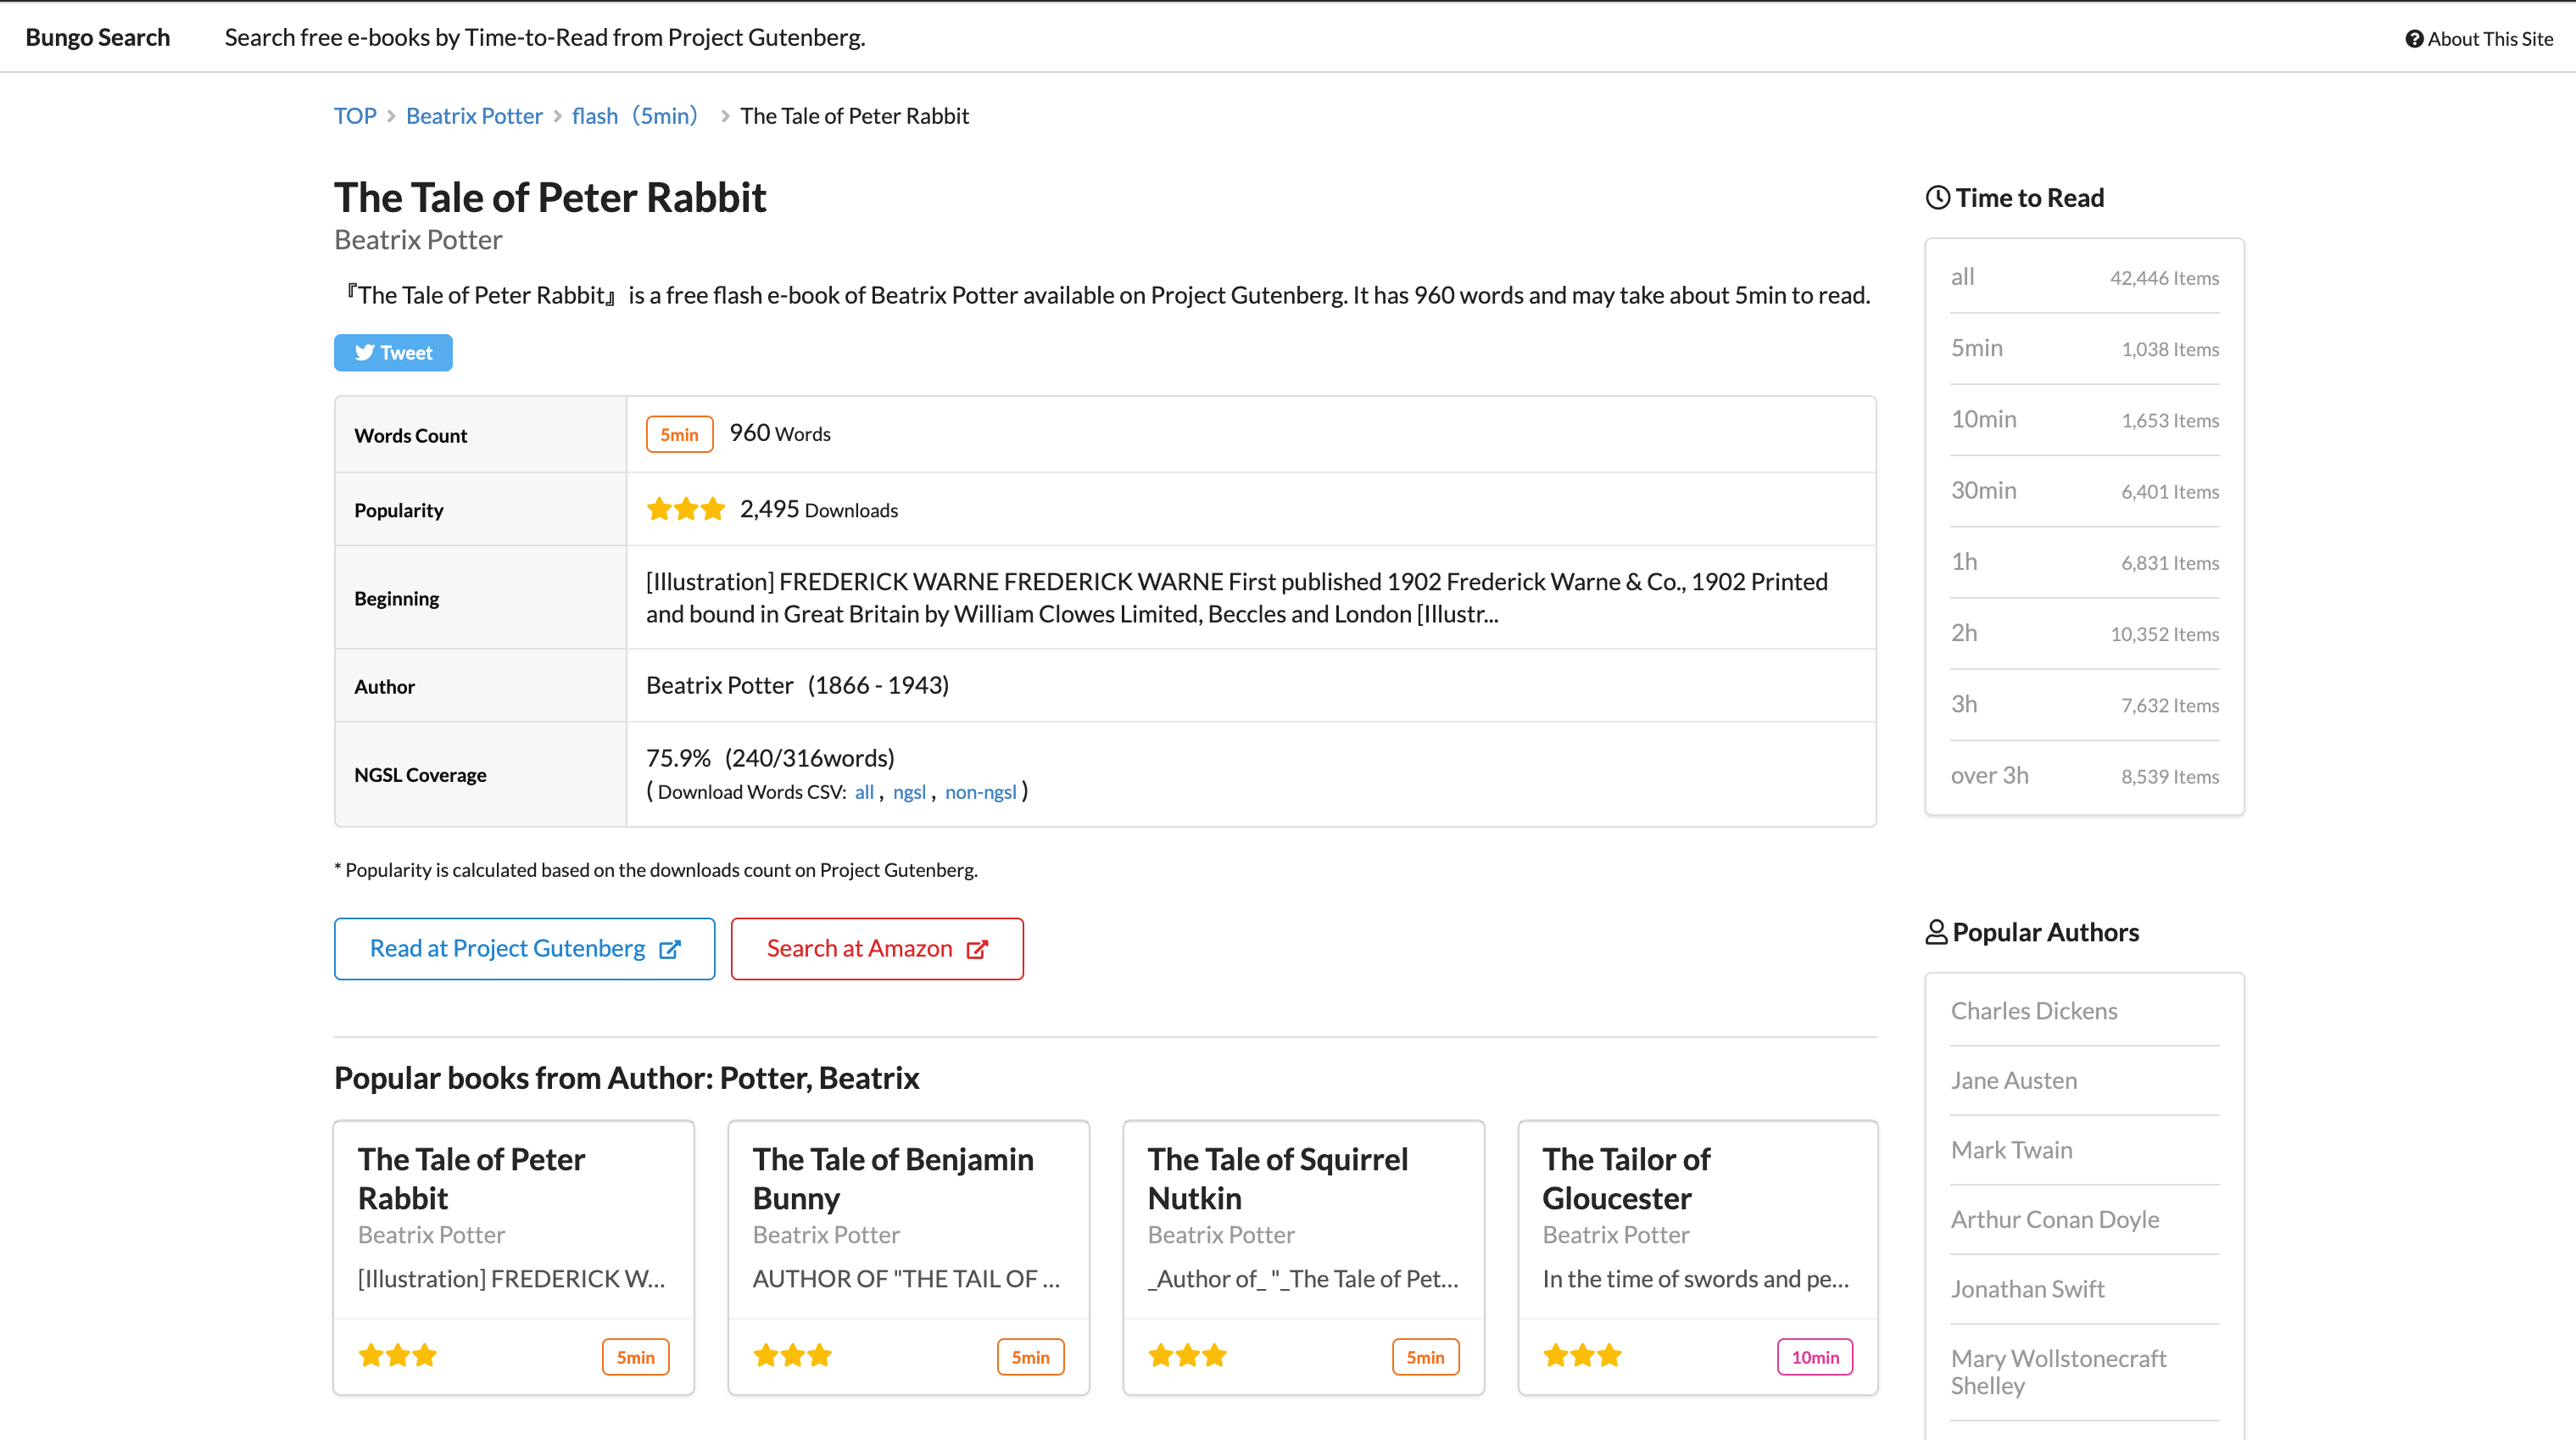Download the non-ngsl words CSV
Viewport: 2576px width, 1440px height.
coord(980,792)
